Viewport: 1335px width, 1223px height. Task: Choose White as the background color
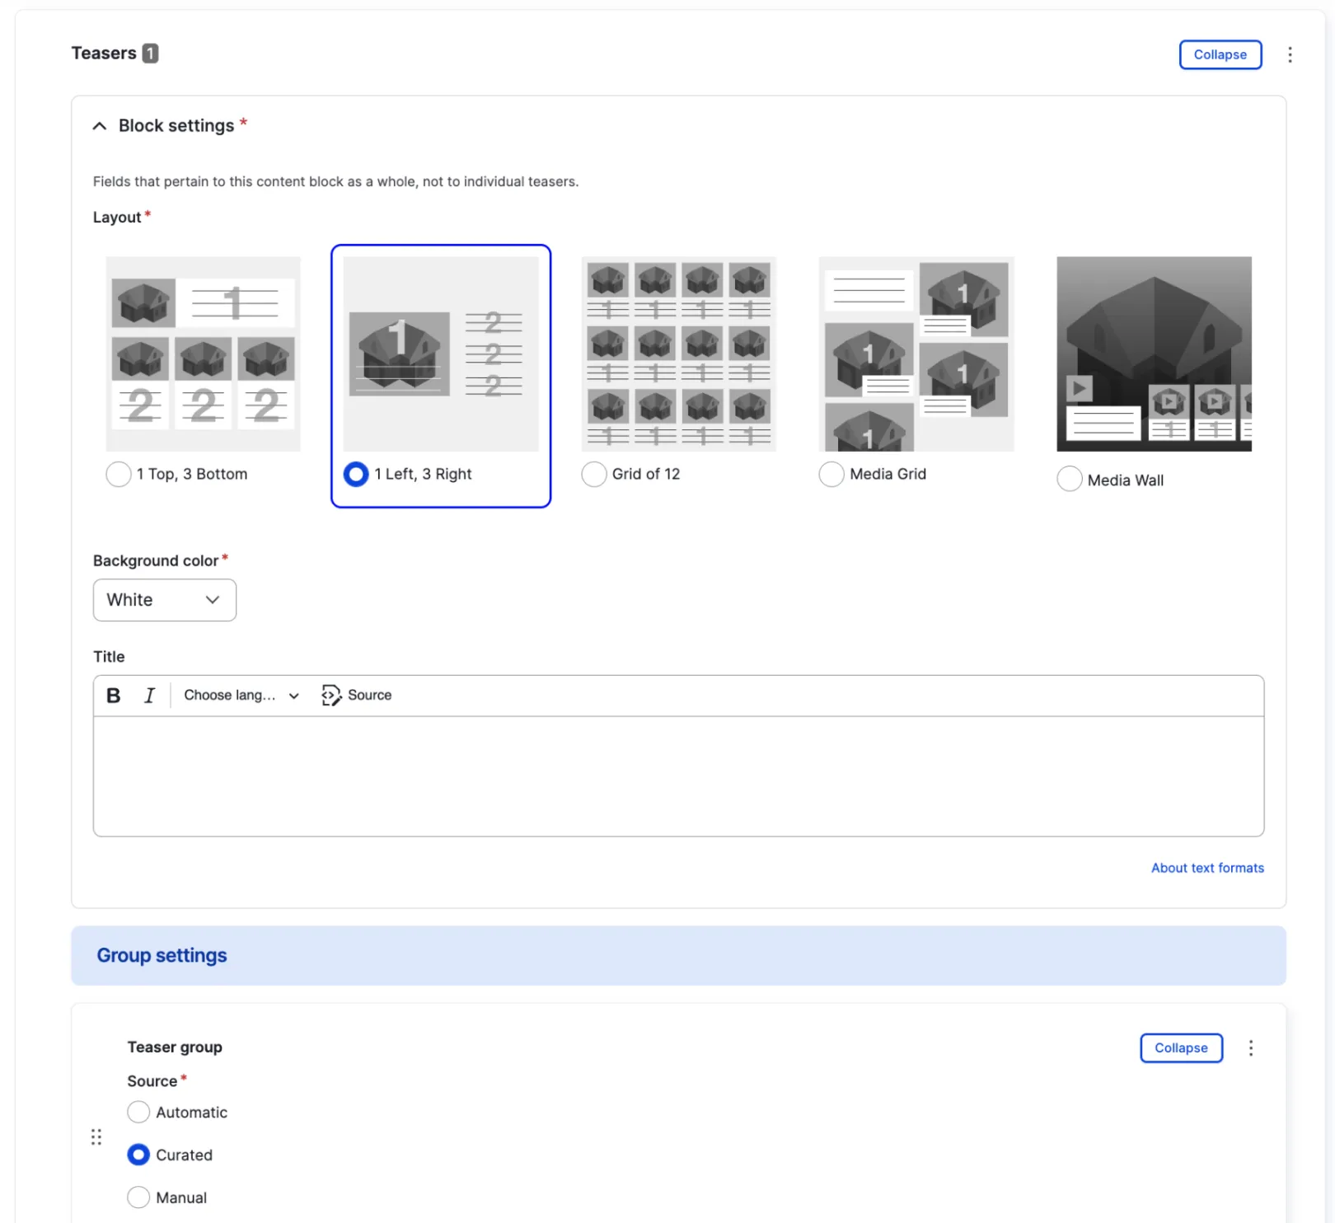point(164,600)
